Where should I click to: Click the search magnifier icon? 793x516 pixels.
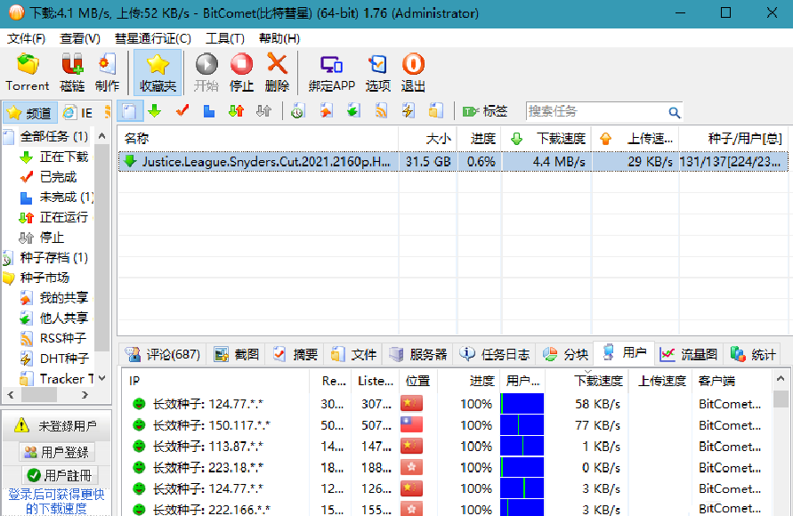click(x=674, y=112)
